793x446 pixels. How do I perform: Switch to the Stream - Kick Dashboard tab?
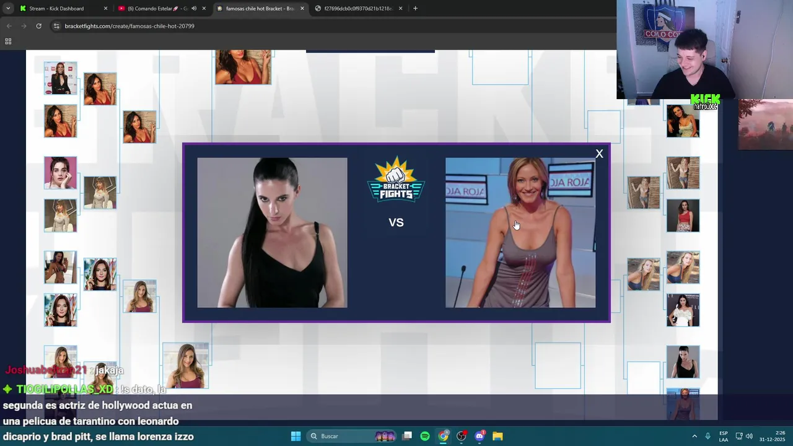(x=63, y=9)
